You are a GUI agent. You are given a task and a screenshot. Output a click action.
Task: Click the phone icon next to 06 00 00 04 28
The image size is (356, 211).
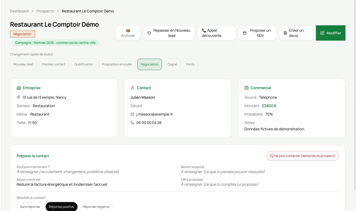[132, 123]
